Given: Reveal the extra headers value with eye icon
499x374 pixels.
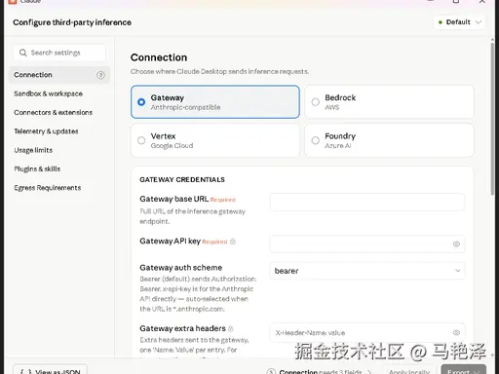Looking at the screenshot, I should pos(456,333).
